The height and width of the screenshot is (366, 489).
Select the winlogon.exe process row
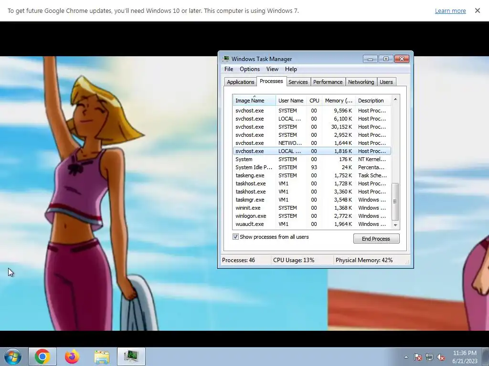[x=312, y=216]
